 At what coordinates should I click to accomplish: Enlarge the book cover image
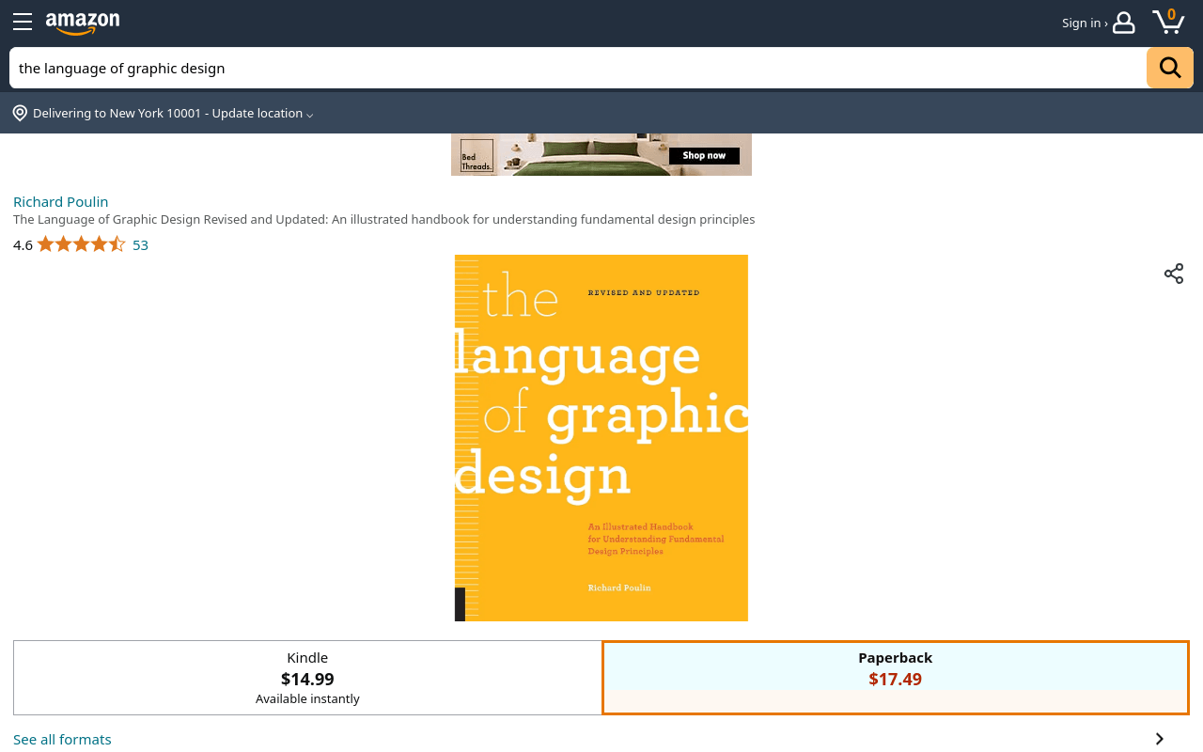point(601,438)
